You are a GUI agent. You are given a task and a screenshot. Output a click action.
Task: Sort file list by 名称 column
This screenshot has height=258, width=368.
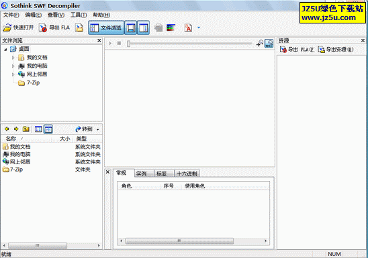(x=26, y=139)
